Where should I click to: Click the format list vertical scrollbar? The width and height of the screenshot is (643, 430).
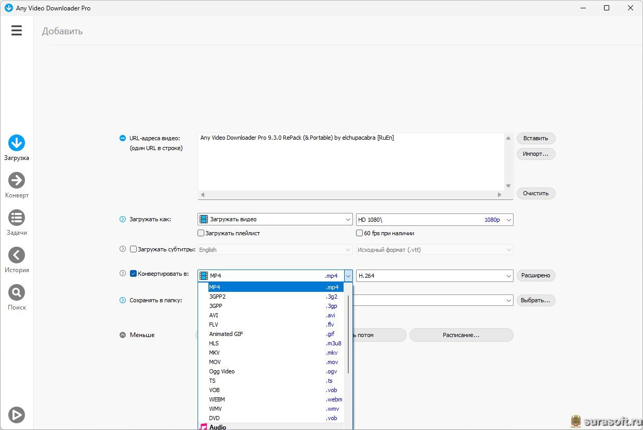tap(348, 332)
